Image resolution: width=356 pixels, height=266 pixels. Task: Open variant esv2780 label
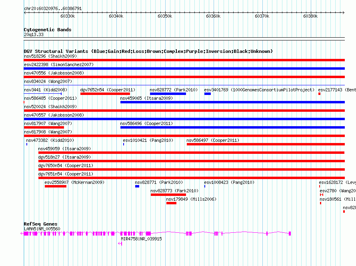point(338,191)
